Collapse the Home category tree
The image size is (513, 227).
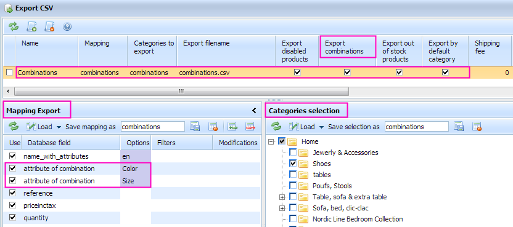point(271,141)
